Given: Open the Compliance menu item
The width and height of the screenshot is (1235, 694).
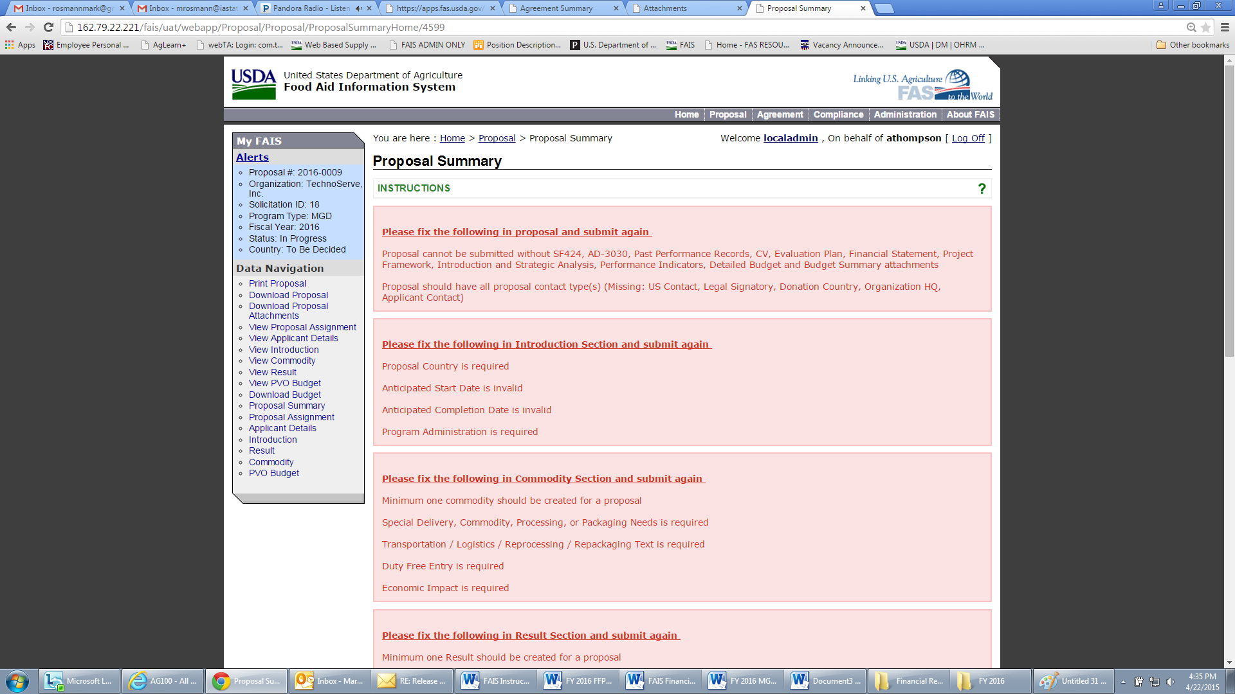Looking at the screenshot, I should coord(838,114).
